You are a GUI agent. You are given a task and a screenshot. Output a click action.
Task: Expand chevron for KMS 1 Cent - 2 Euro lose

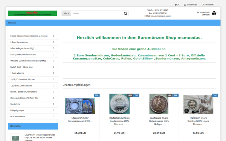(54, 67)
